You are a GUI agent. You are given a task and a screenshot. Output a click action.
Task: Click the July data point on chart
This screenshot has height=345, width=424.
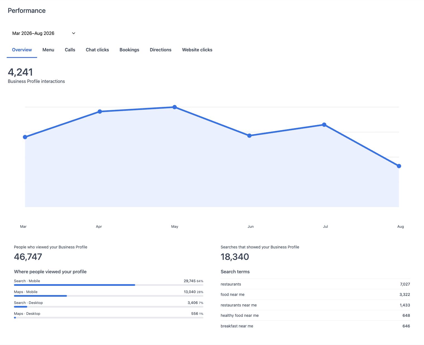[324, 125]
